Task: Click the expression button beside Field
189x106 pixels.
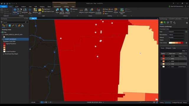Action: [x=186, y=32]
